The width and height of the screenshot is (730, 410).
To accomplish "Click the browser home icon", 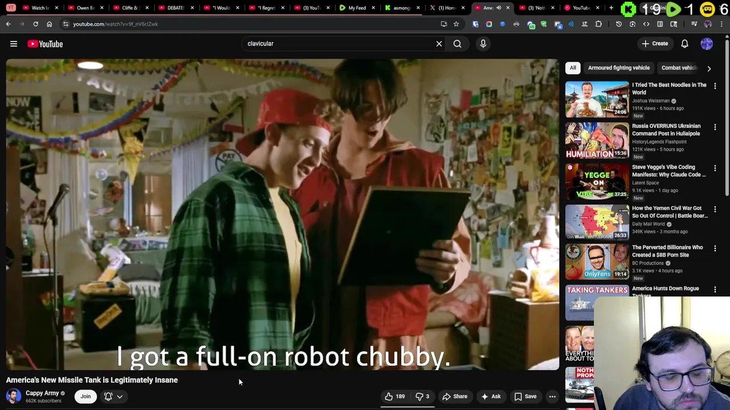I will pos(49,24).
